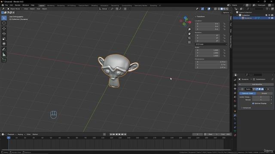Click the Levels Viewport value field
The height and width of the screenshot is (154, 275).
pyautogui.click(x=261, y=97)
